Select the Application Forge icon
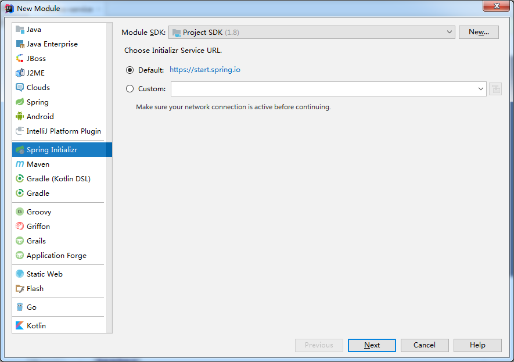The height and width of the screenshot is (362, 514). [x=20, y=255]
